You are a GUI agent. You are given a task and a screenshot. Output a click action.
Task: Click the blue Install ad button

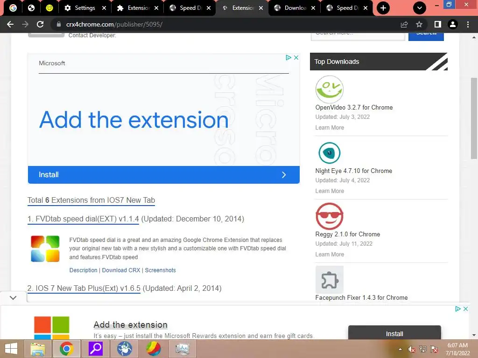coord(164,175)
